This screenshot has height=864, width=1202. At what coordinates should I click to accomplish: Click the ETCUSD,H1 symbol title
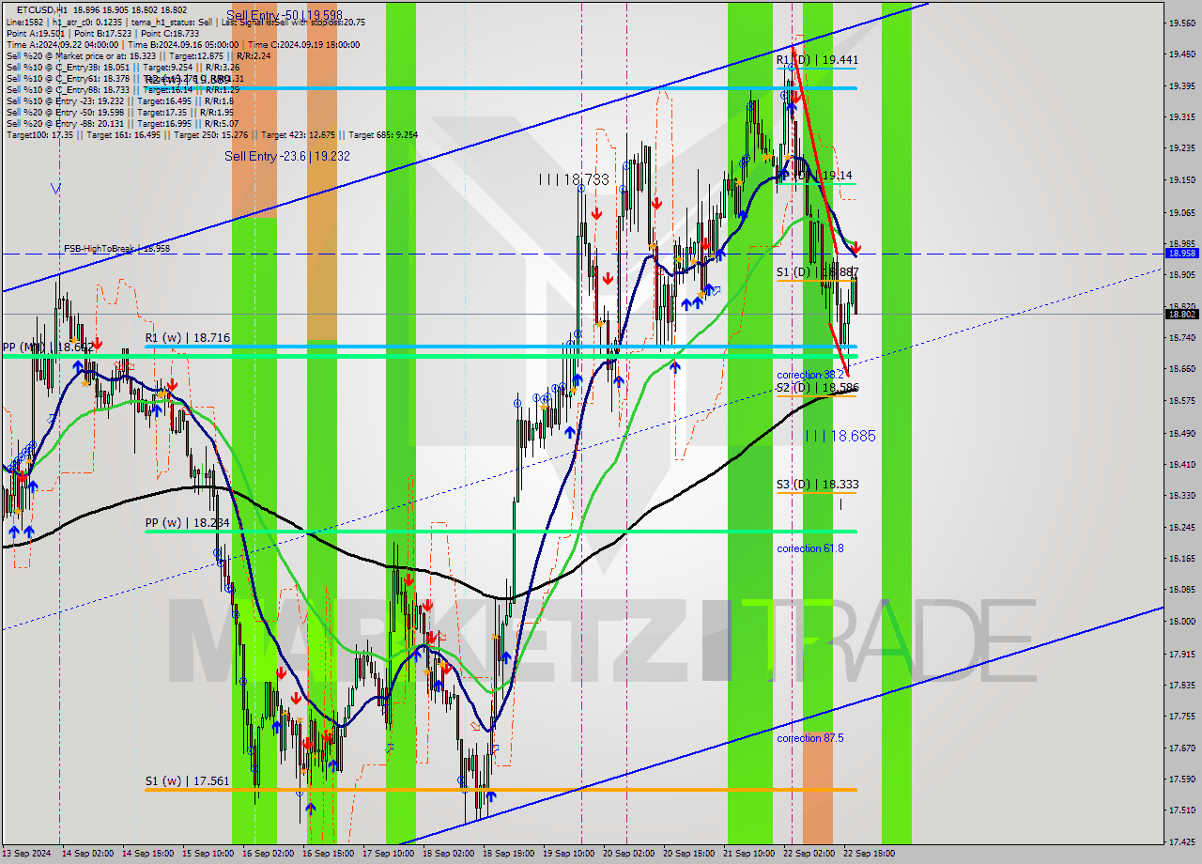pyautogui.click(x=42, y=8)
